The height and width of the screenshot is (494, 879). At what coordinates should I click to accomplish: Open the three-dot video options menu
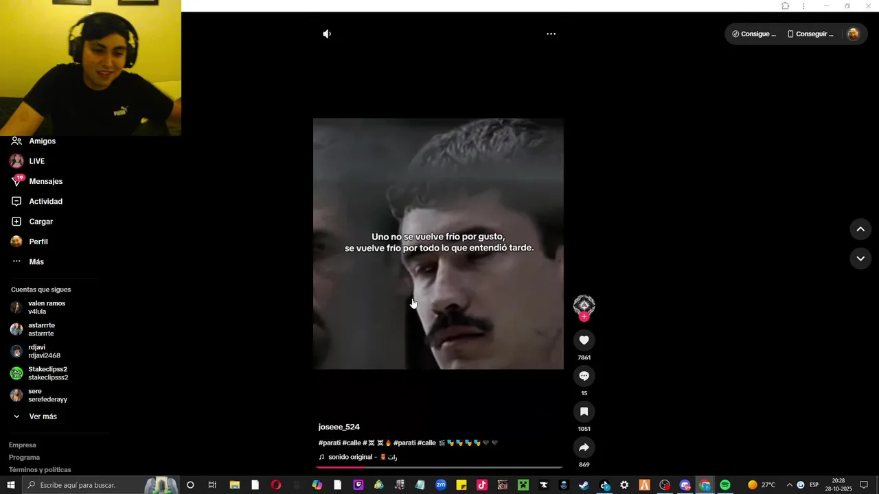point(551,34)
